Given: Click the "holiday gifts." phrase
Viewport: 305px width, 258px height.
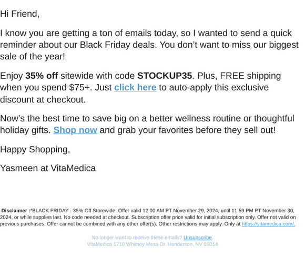Looking at the screenshot, I should click(25, 130).
